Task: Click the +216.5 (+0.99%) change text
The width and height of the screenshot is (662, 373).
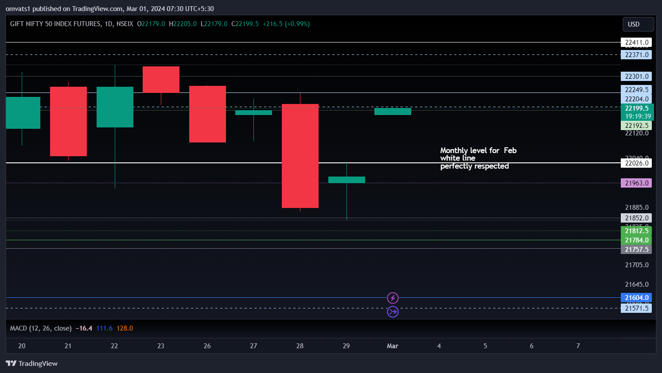Action: click(x=286, y=24)
